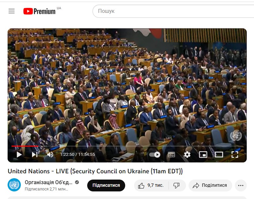The height and width of the screenshot is (199, 254).
Task: Open the three-dot more actions menu
Action: 241,185
